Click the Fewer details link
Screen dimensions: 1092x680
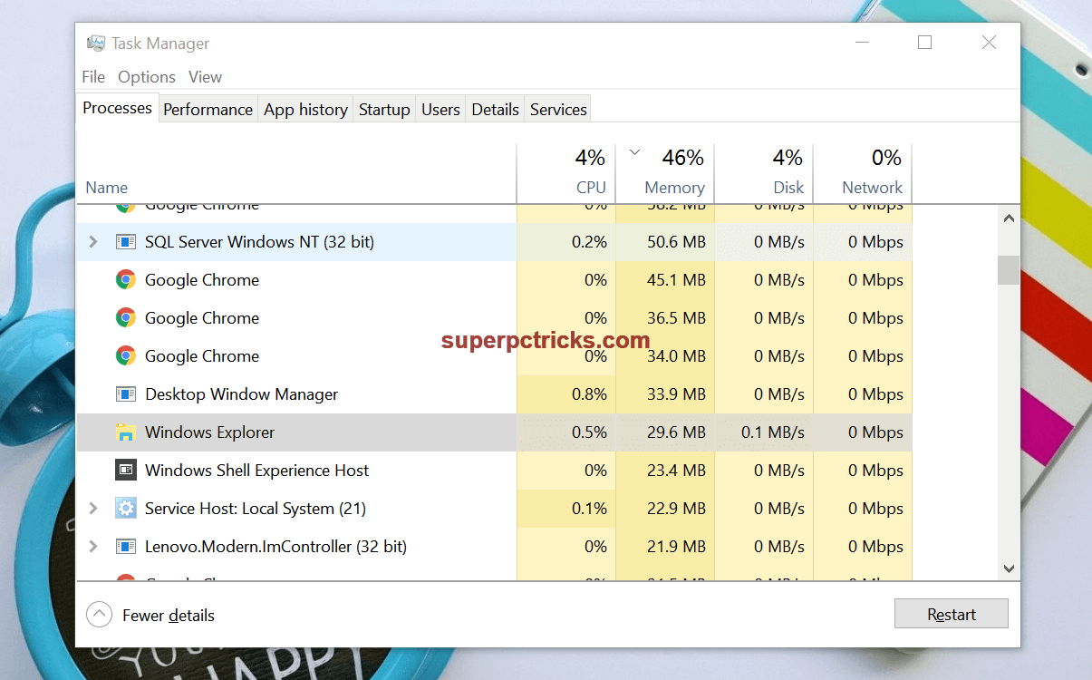coord(168,615)
